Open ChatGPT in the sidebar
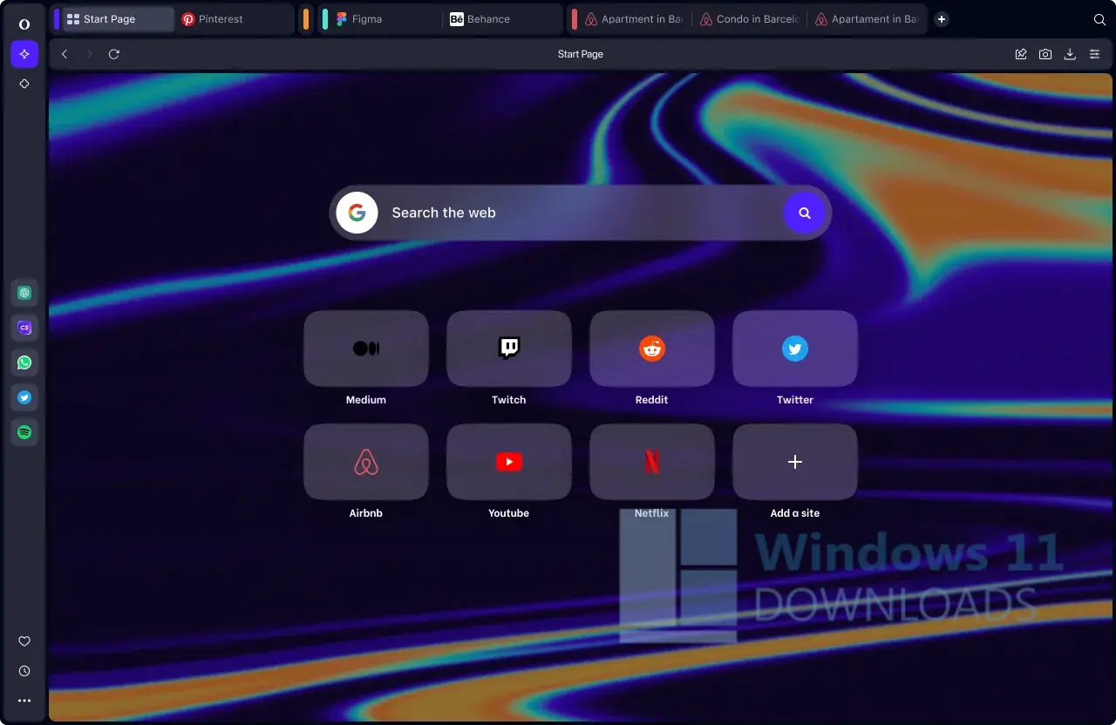This screenshot has height=725, width=1116. [x=24, y=293]
